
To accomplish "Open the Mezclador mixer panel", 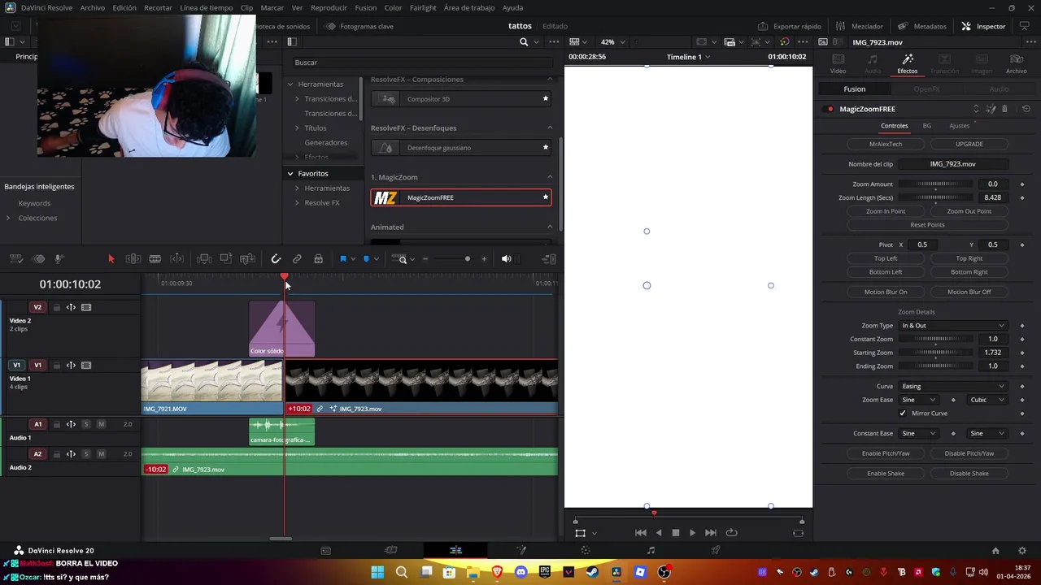I will click(x=860, y=26).
